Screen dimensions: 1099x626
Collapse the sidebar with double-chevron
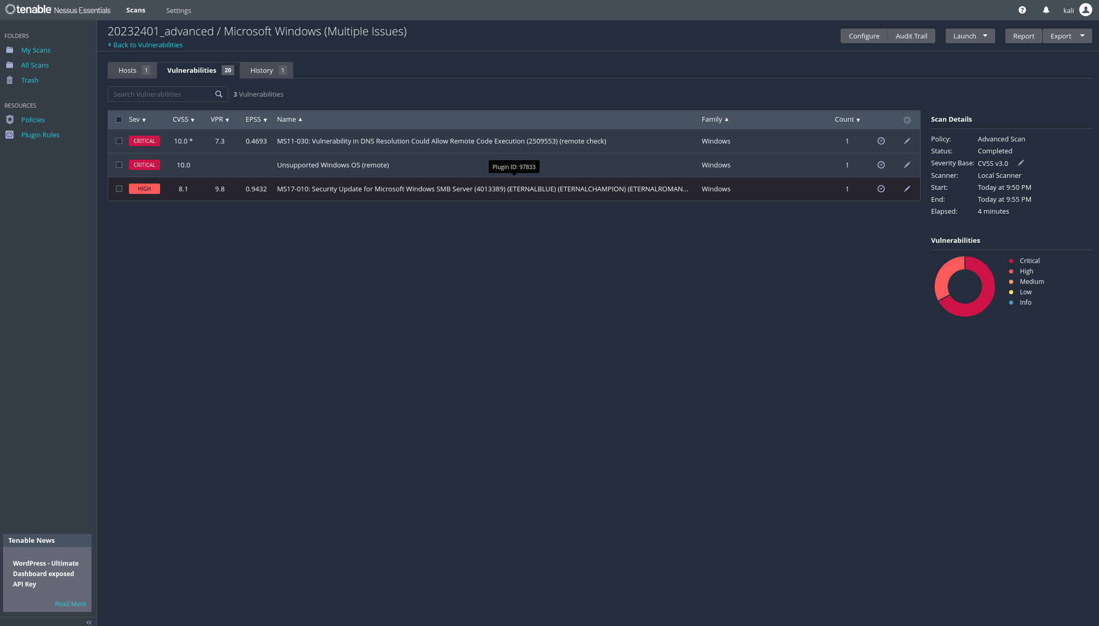pyautogui.click(x=89, y=622)
